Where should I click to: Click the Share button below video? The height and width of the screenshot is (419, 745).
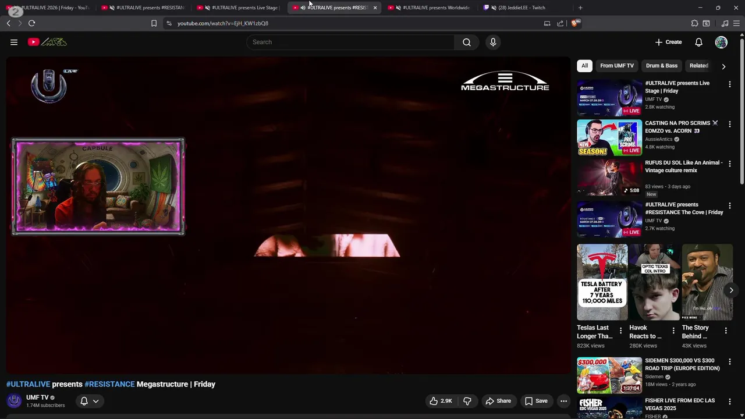(498, 401)
